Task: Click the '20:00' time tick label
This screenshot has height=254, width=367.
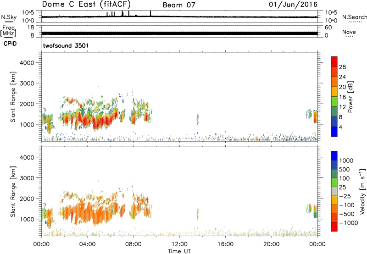Action: (271, 244)
